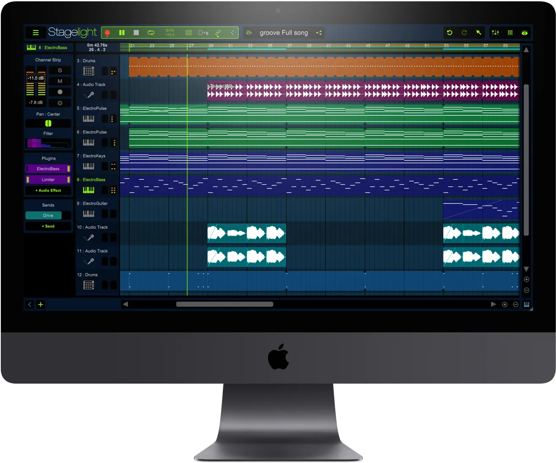
Task: Adjust the -11.0 dB volume fader handle
Action: click(36, 78)
